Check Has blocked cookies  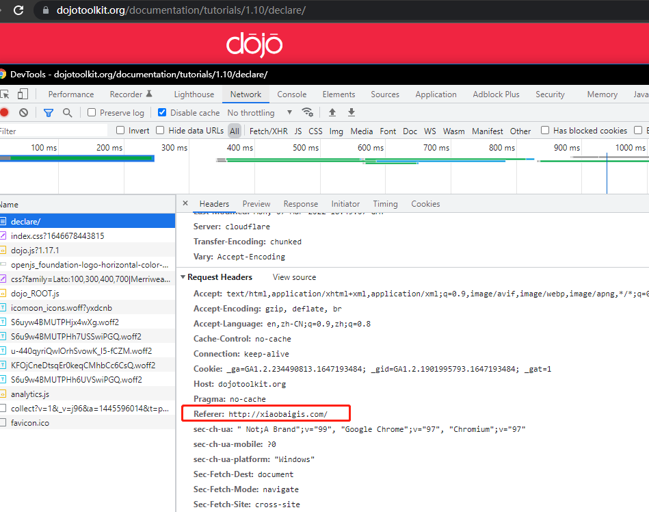pyautogui.click(x=545, y=131)
